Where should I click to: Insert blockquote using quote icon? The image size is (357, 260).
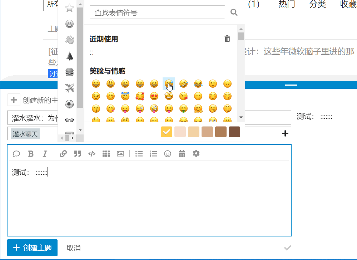coord(77,154)
